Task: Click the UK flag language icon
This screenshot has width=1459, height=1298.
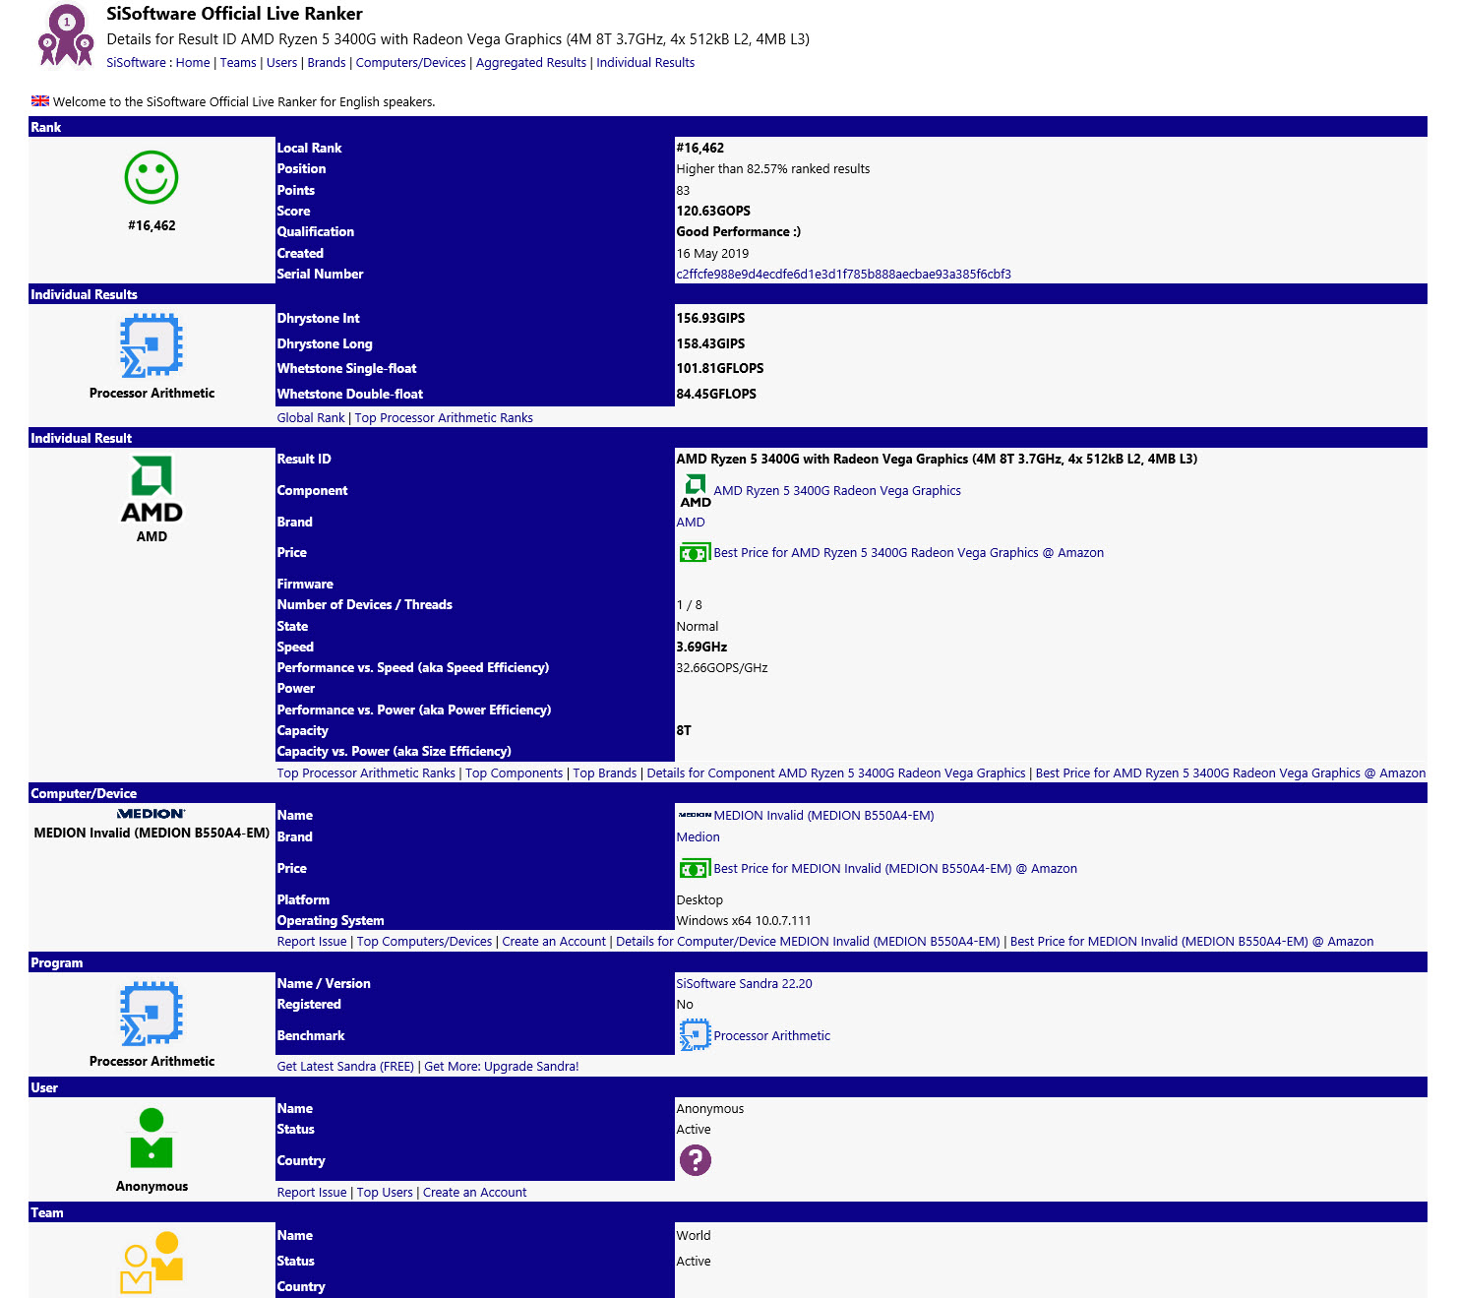Action: coord(40,101)
